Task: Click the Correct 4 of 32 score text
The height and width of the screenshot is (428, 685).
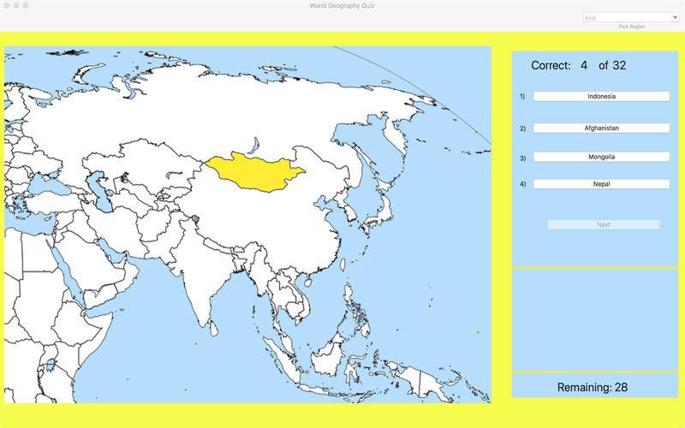Action: pos(579,66)
